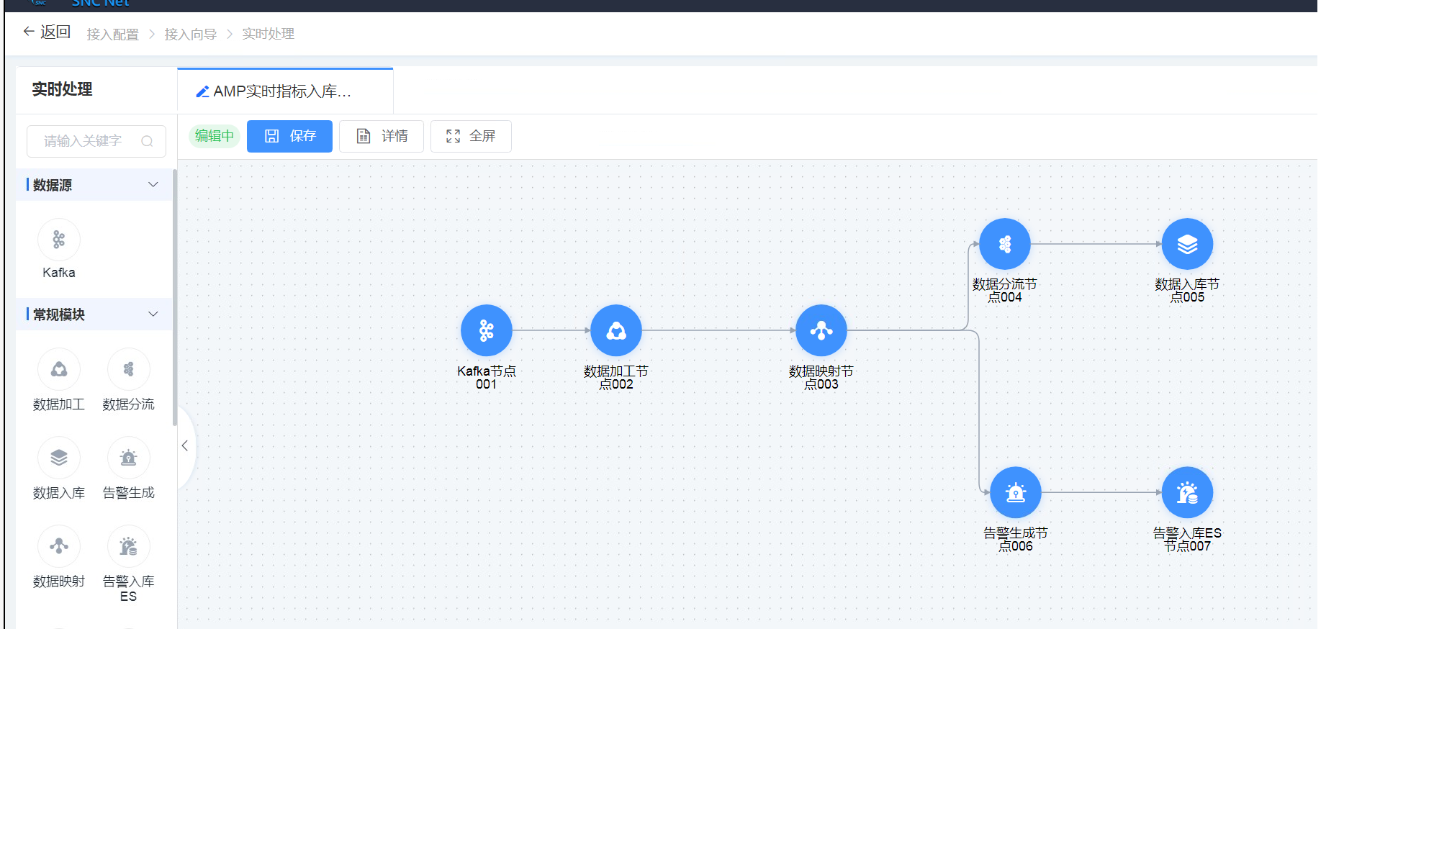The image size is (1434, 847).
Task: Pick the 数据加工 module icon in sidebar
Action: pyautogui.click(x=59, y=369)
